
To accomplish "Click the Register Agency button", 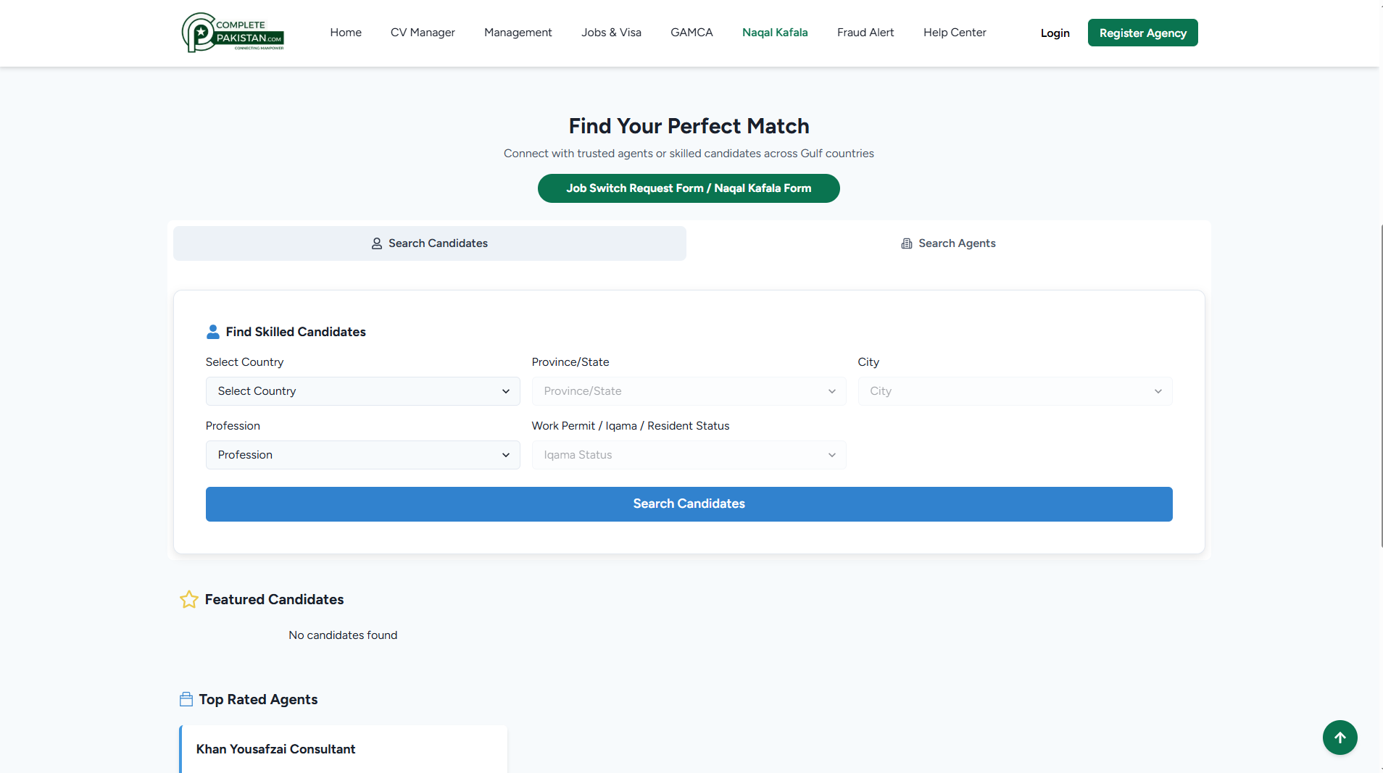I will (1142, 33).
